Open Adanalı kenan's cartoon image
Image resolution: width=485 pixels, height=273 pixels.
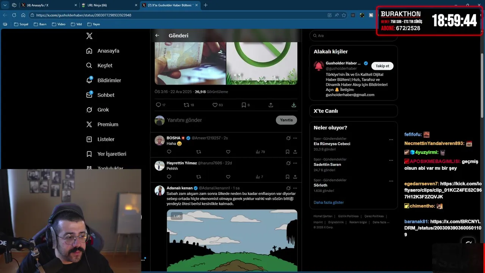(x=232, y=240)
